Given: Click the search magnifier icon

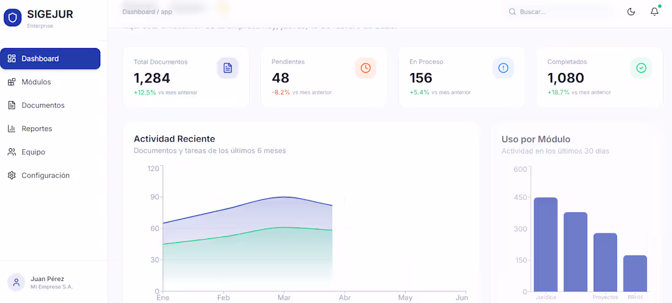Looking at the screenshot, I should coord(512,12).
